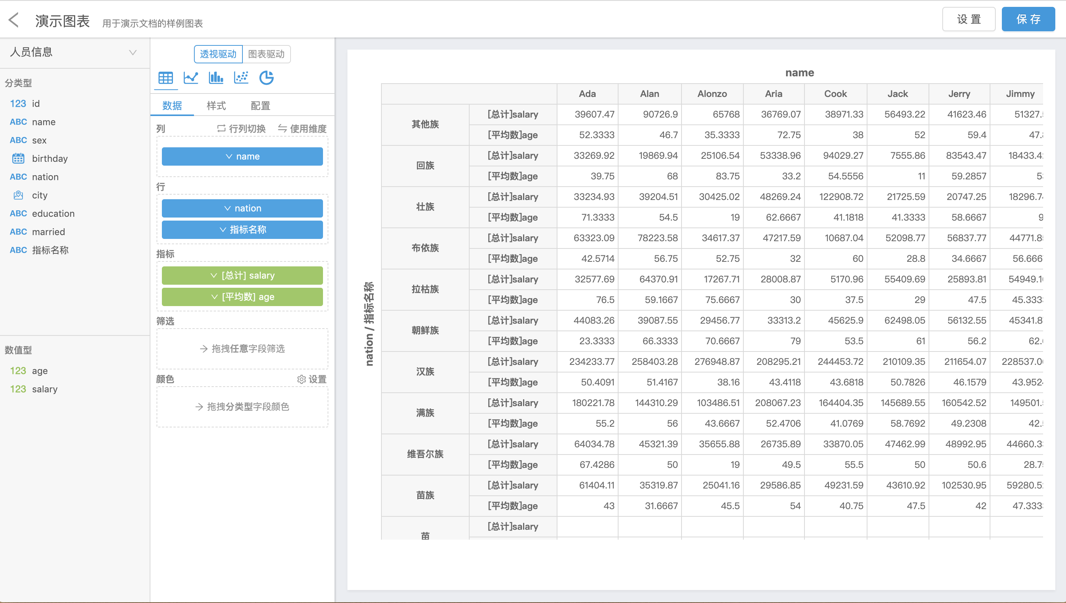
Task: Select the bar chart type icon
Action: (x=216, y=78)
